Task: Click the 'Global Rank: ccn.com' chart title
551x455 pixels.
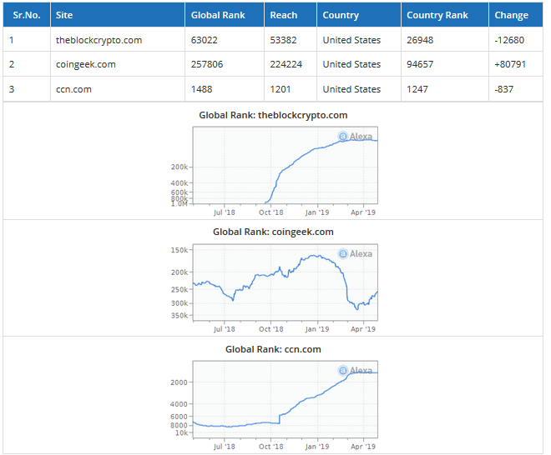Action: 273,349
